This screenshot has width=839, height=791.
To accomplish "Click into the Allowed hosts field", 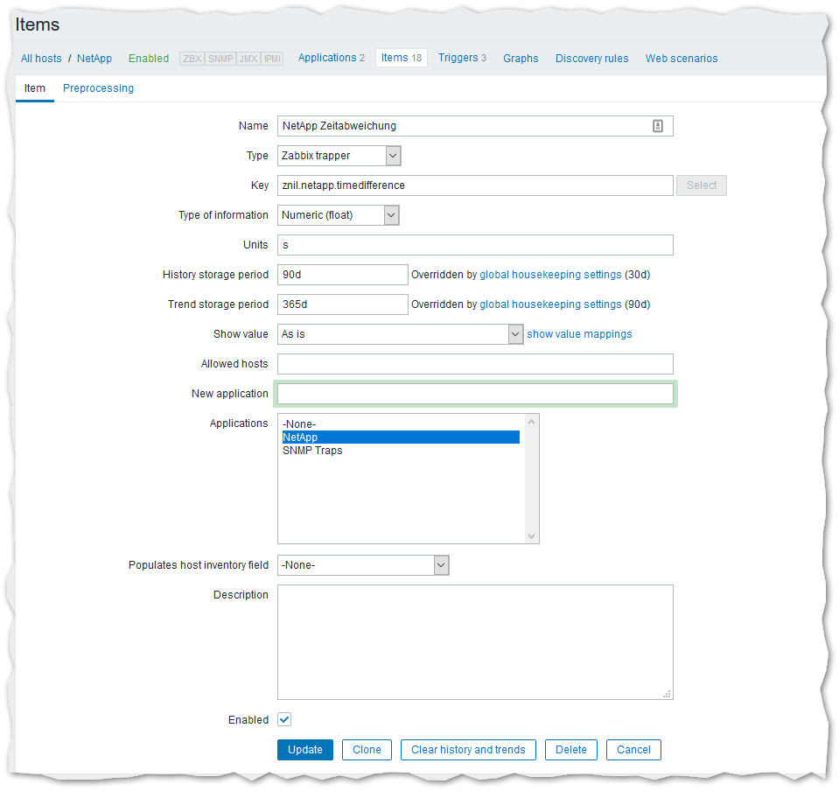I will pyautogui.click(x=475, y=364).
